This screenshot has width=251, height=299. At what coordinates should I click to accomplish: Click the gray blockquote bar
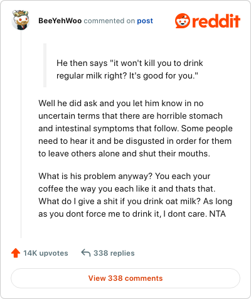click(x=45, y=65)
